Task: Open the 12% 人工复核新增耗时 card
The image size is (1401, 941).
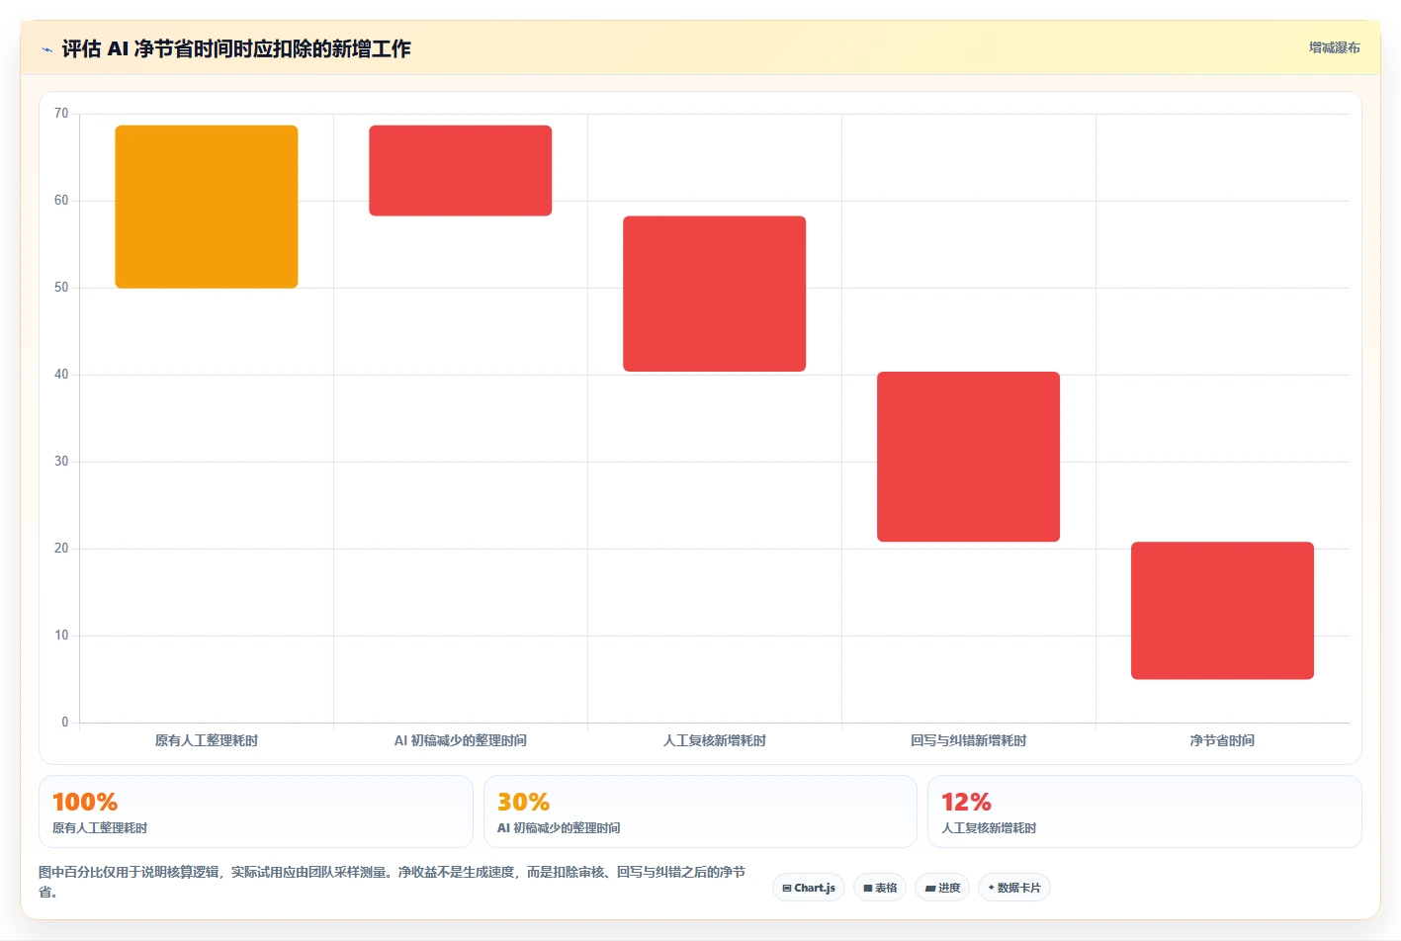Action: point(1144,812)
